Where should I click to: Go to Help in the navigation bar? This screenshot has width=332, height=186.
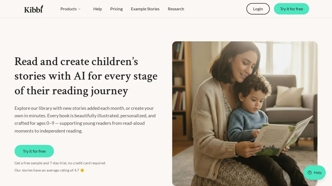click(x=98, y=9)
